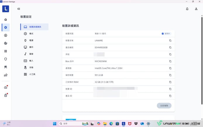
Task: Click the 951.6 GB storage text
Action: click(99, 75)
